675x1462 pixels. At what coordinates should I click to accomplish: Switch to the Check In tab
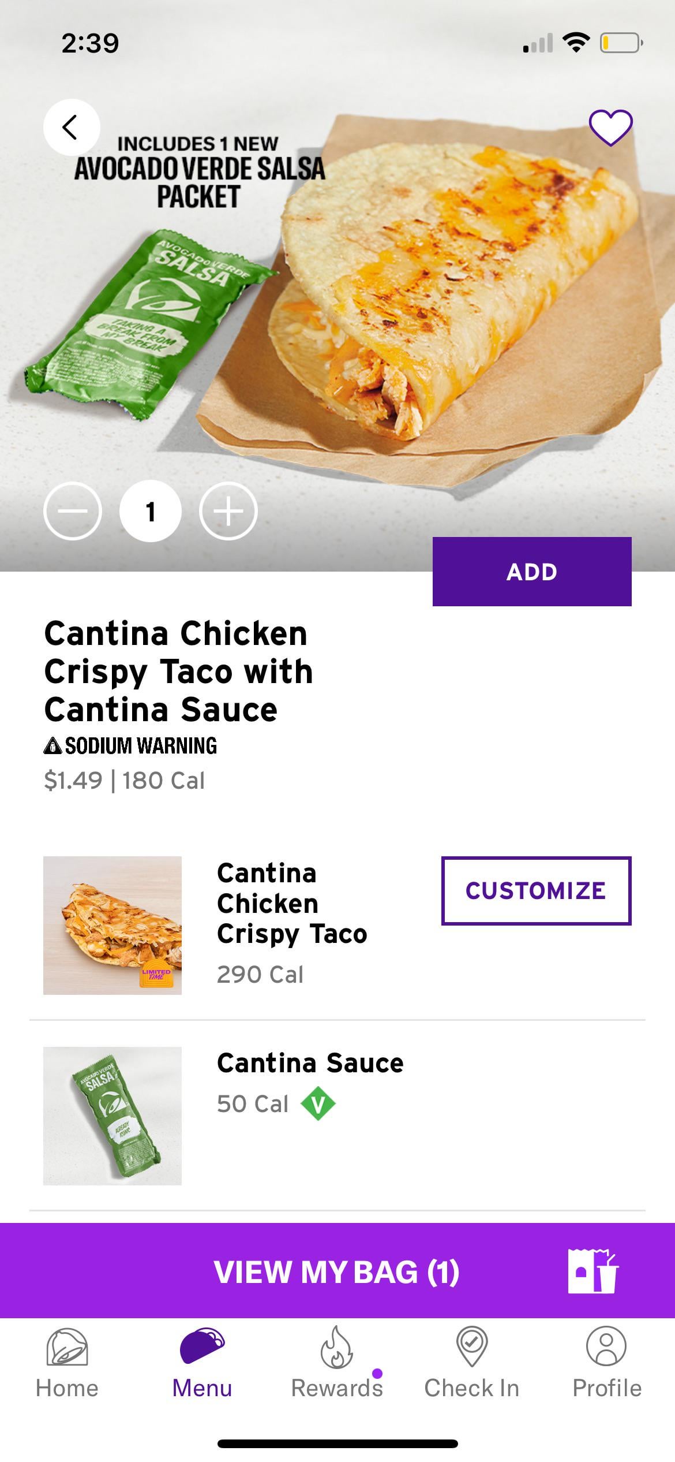pyautogui.click(x=472, y=1362)
